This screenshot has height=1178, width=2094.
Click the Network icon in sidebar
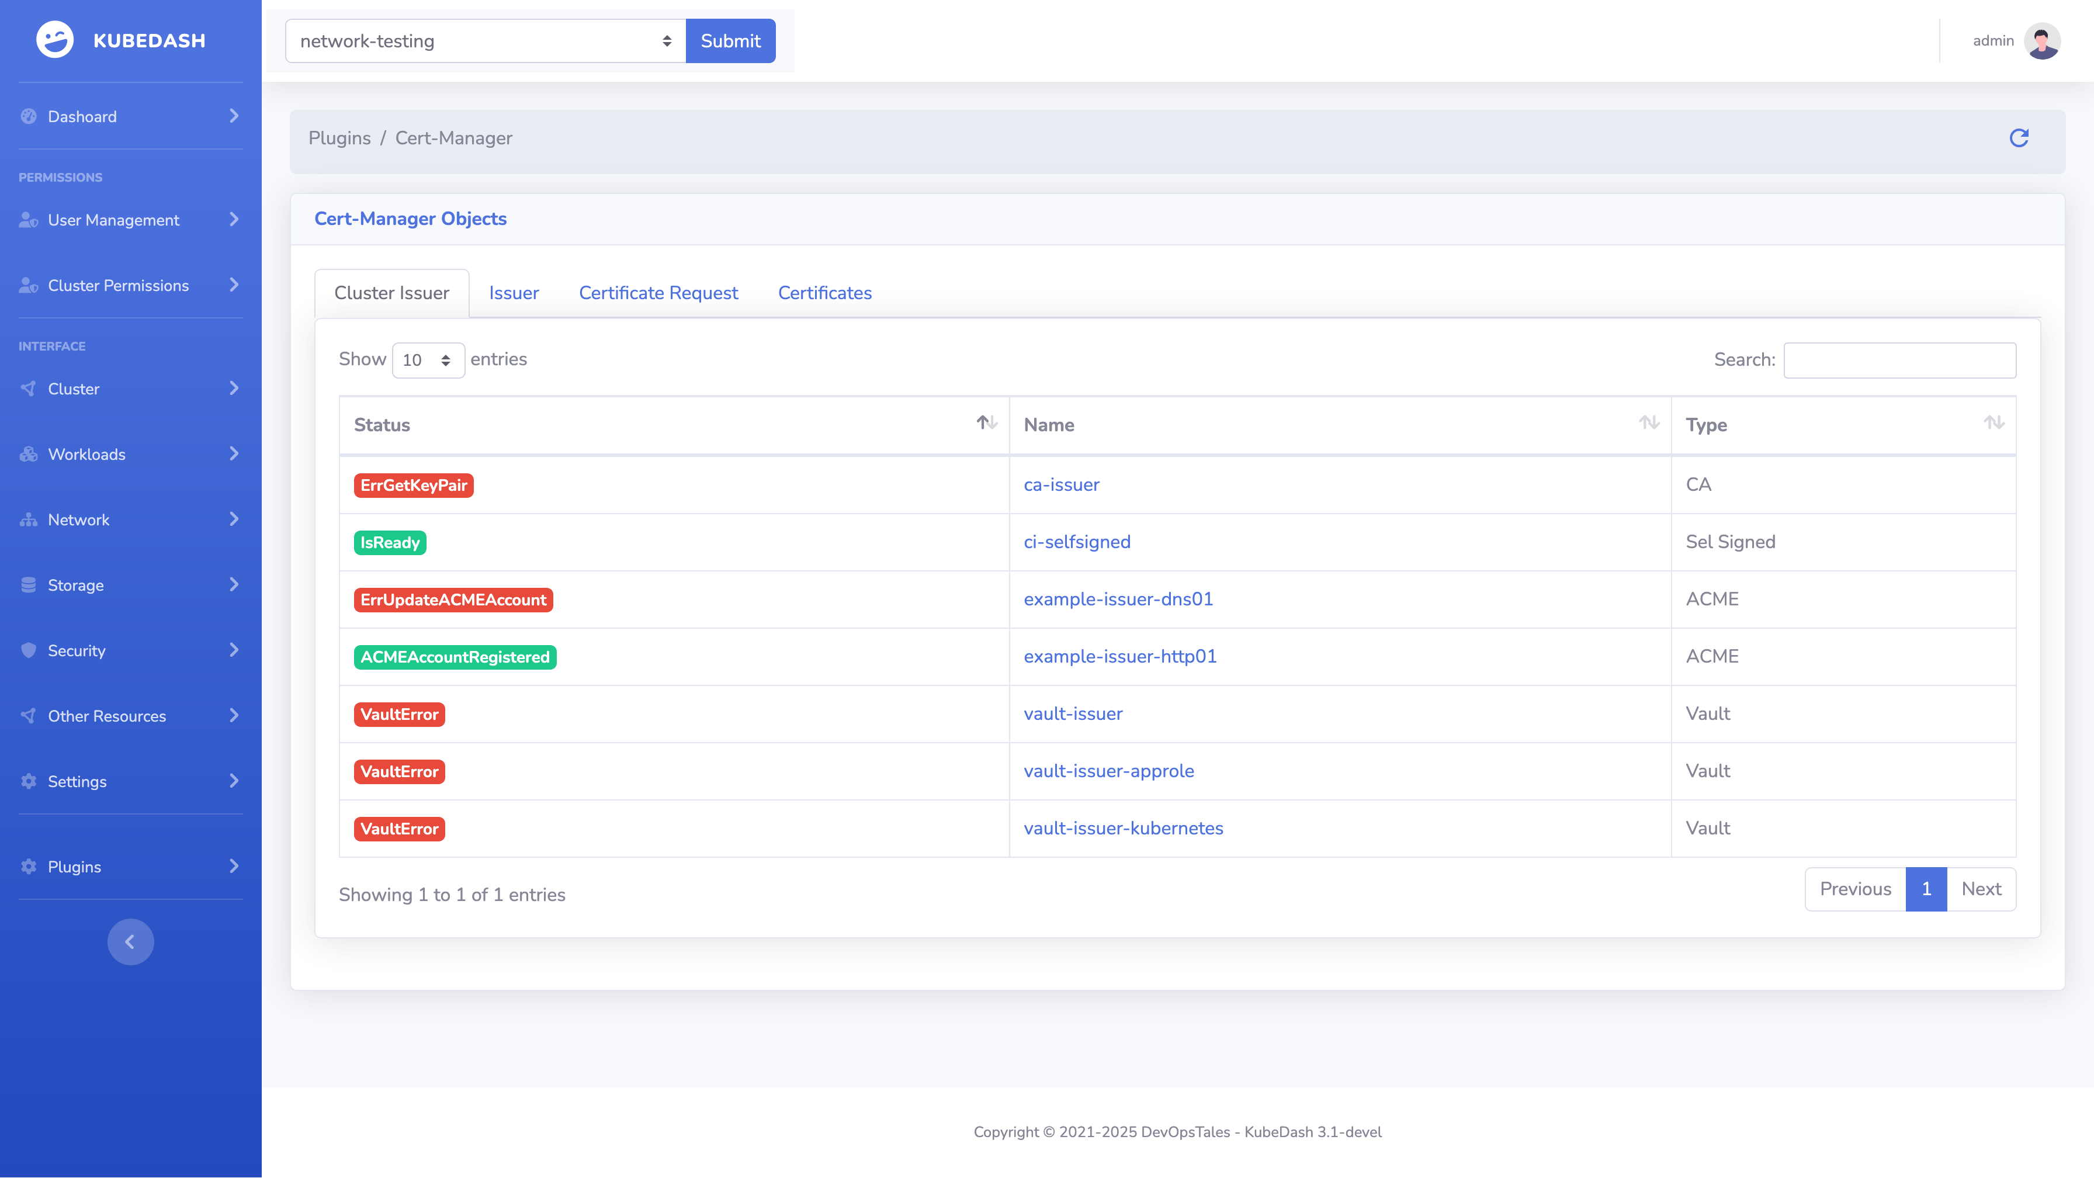pos(29,519)
